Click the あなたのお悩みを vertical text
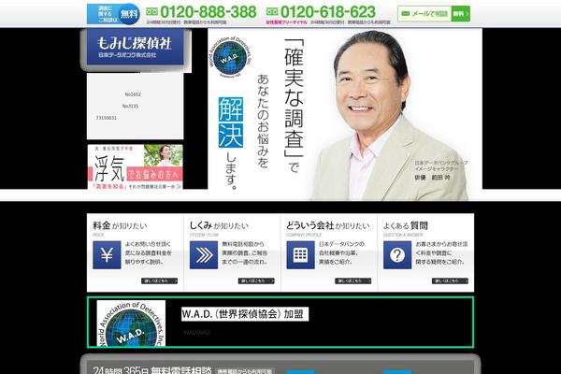Viewport: 561px width, 374px height. pos(263,121)
